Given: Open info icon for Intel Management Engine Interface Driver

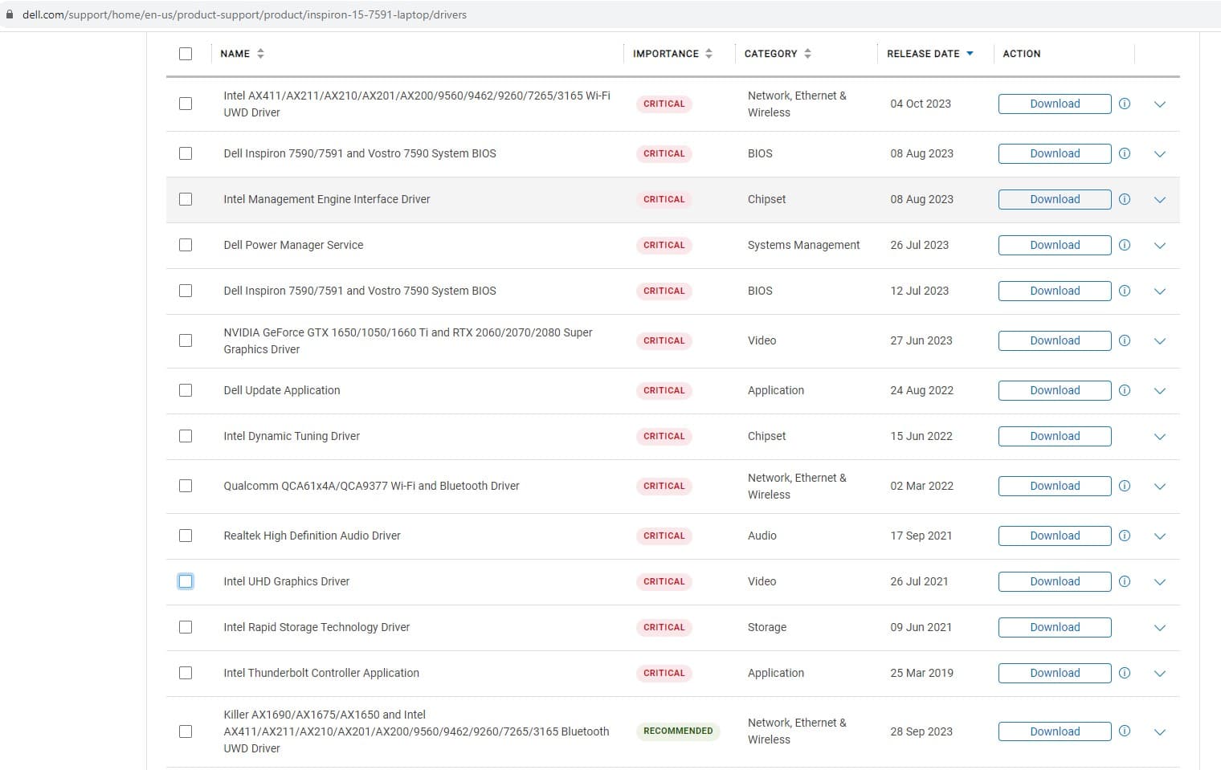Looking at the screenshot, I should [x=1125, y=199].
